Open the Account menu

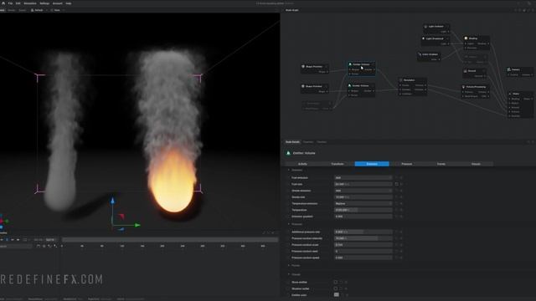pos(58,3)
